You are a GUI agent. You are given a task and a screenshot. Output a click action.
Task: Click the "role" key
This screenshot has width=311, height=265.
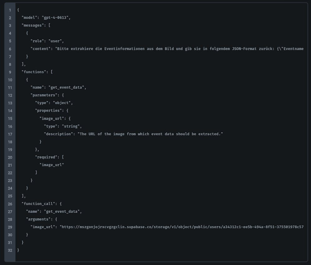click(x=38, y=41)
